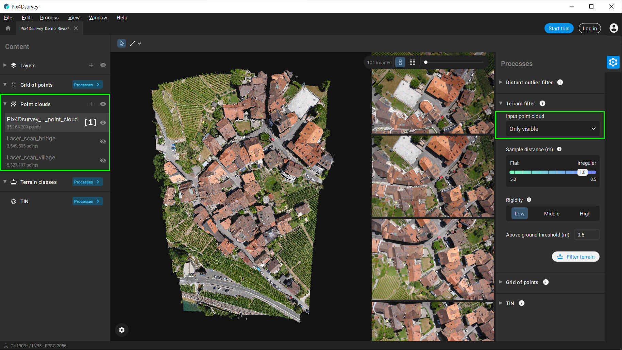Expand the Grid of points process panel
This screenshot has height=350, width=622.
[501, 282]
